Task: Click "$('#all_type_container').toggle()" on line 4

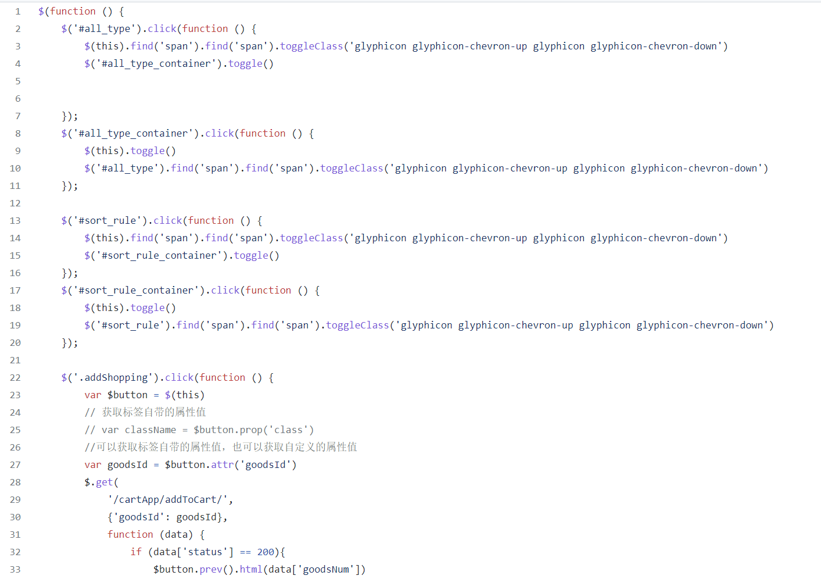Action: [179, 64]
